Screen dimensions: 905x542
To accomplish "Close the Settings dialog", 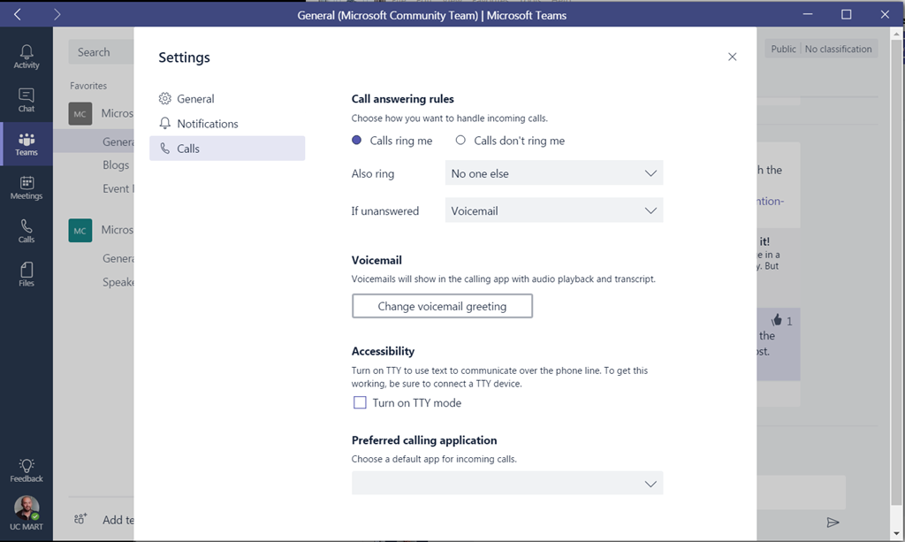I will pos(732,57).
